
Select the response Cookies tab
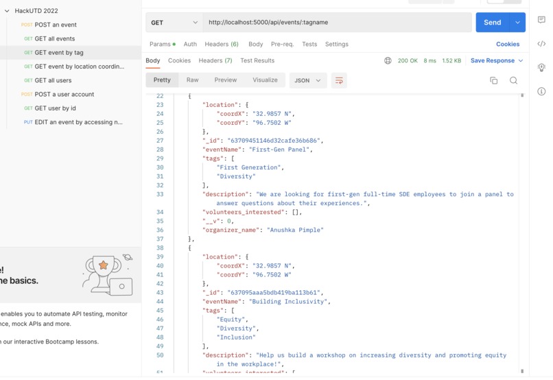179,60
